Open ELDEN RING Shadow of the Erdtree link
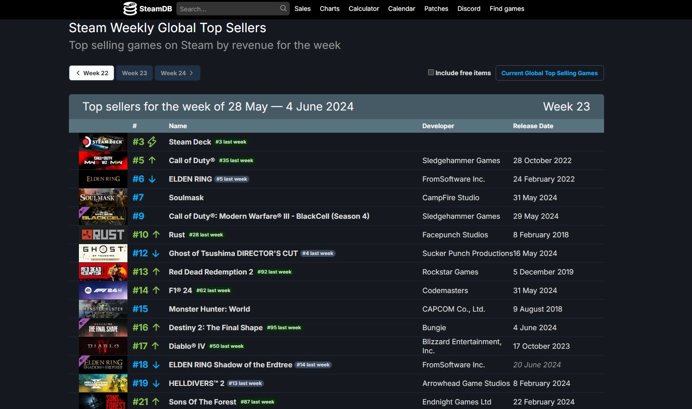The image size is (692, 409). point(230,365)
